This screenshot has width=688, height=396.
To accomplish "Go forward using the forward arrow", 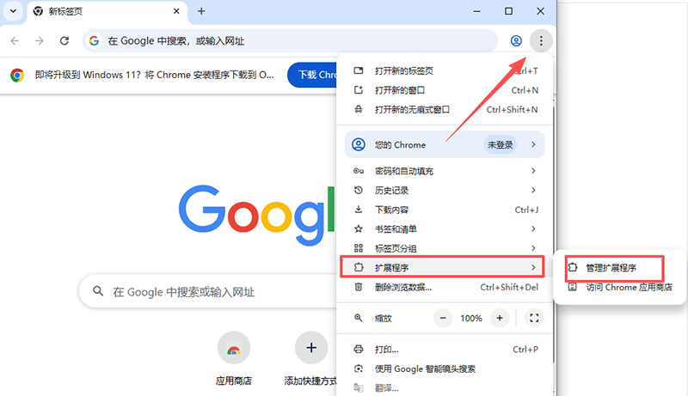I will point(40,40).
